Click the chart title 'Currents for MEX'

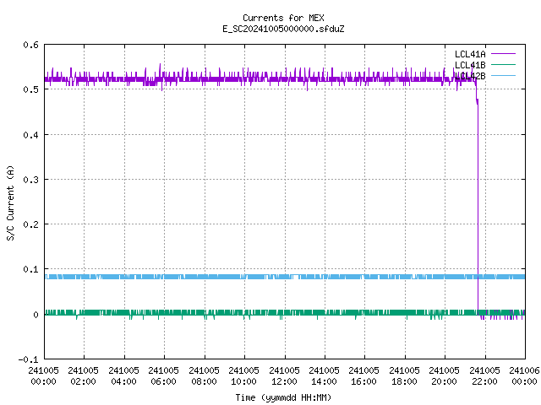pos(283,18)
